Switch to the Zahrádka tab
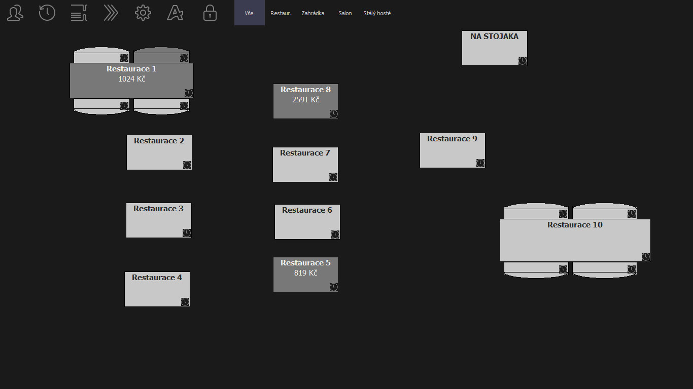The height and width of the screenshot is (389, 693). point(313,13)
